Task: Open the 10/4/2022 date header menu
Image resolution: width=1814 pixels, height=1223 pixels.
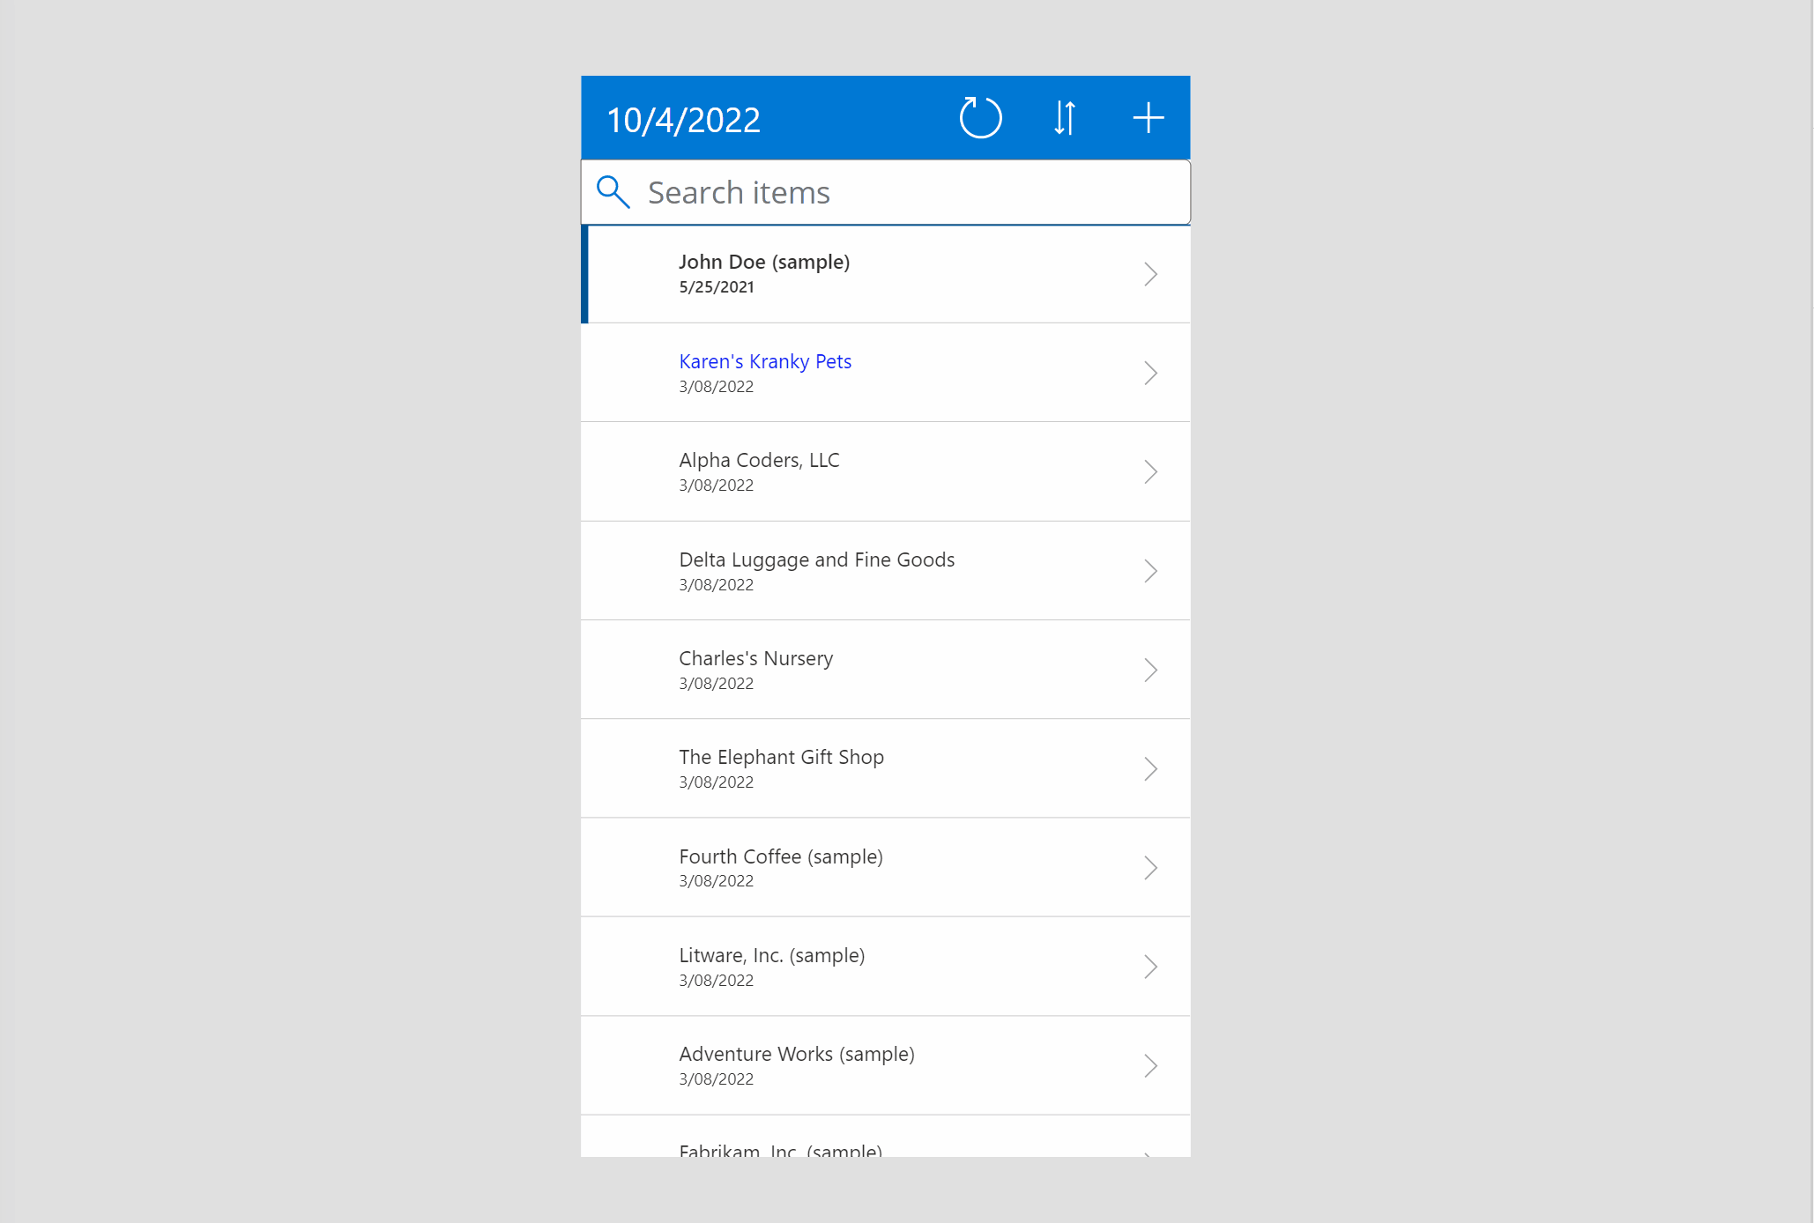Action: click(x=682, y=117)
